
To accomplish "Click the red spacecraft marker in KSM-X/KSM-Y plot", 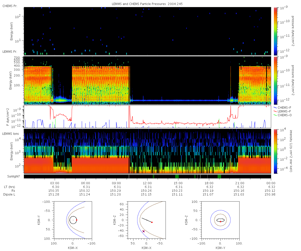I will 77,220.
